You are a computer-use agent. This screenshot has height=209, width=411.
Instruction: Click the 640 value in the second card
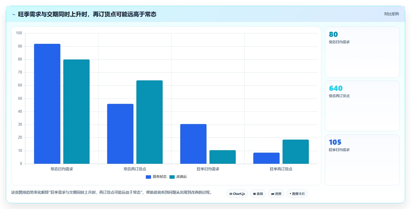(x=336, y=88)
